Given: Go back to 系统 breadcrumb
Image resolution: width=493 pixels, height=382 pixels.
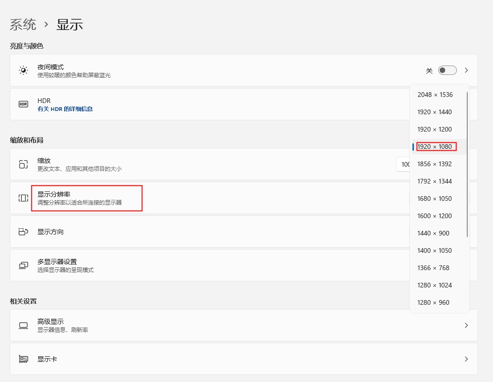Looking at the screenshot, I should (23, 25).
